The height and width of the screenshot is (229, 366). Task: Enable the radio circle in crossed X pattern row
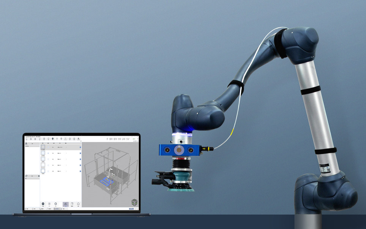(x=48, y=159)
